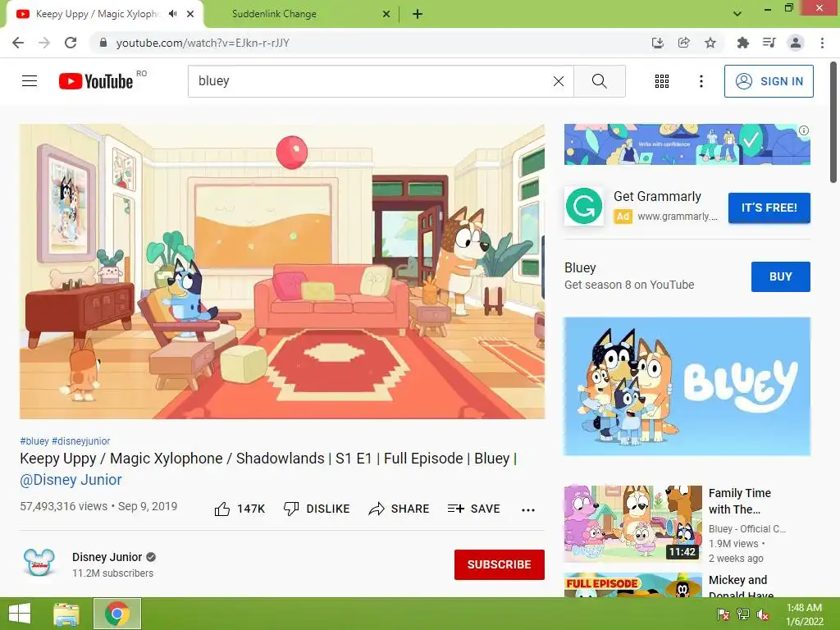Reload the page
The image size is (840, 630).
pyautogui.click(x=71, y=43)
